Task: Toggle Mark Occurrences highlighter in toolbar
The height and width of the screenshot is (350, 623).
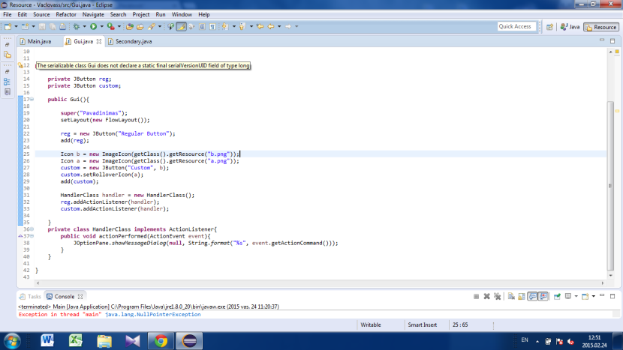Action: (x=181, y=27)
